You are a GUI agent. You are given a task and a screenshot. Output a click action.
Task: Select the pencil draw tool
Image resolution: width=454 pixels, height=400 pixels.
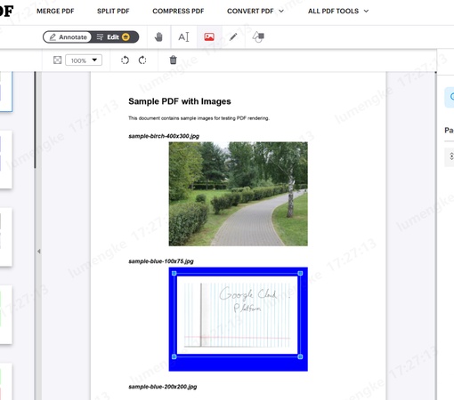(233, 37)
